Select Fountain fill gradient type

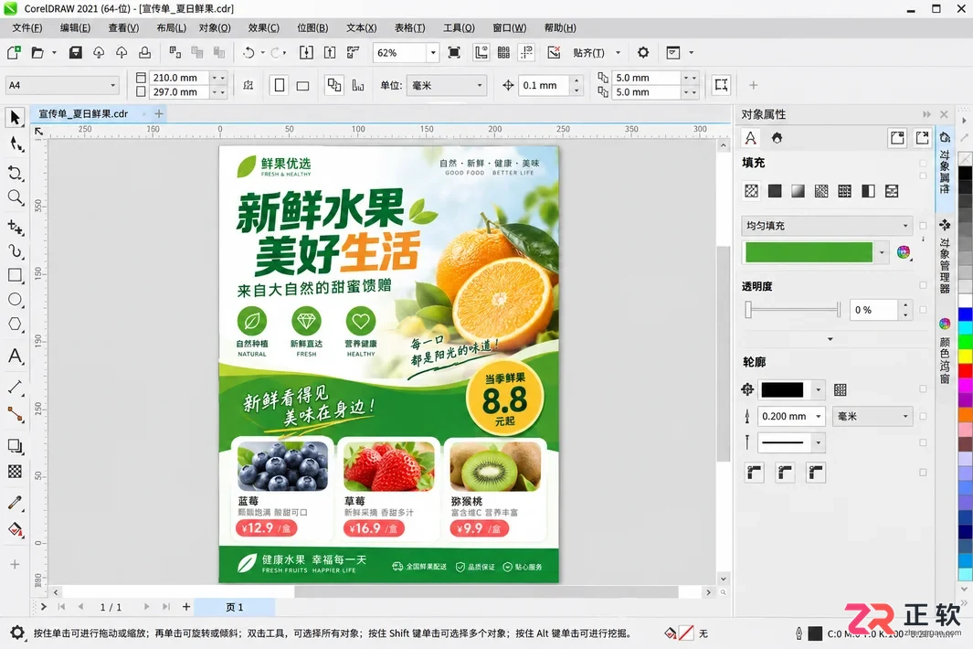point(798,191)
